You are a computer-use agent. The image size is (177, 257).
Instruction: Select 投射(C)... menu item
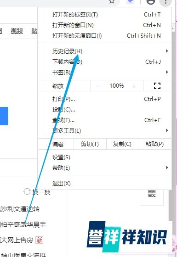point(105,110)
